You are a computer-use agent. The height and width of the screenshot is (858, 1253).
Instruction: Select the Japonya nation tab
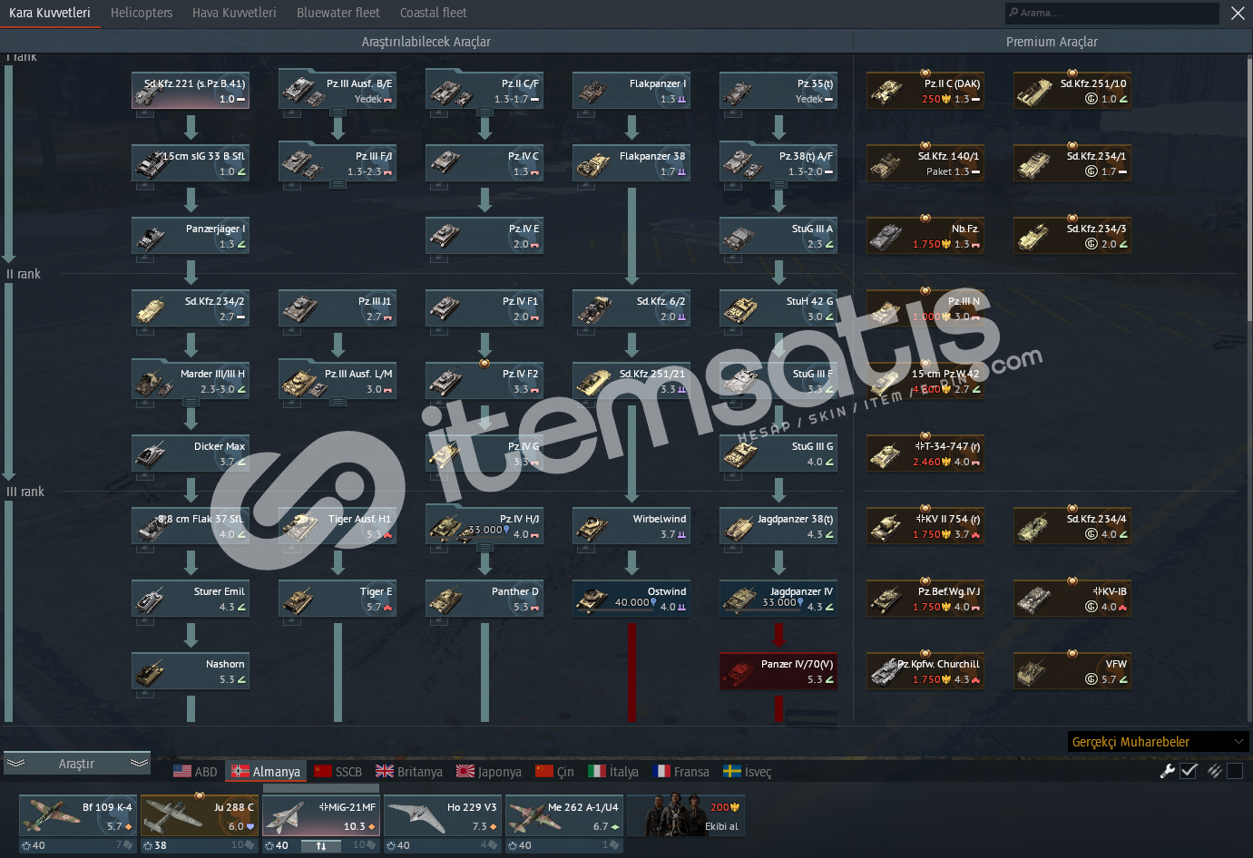489,772
